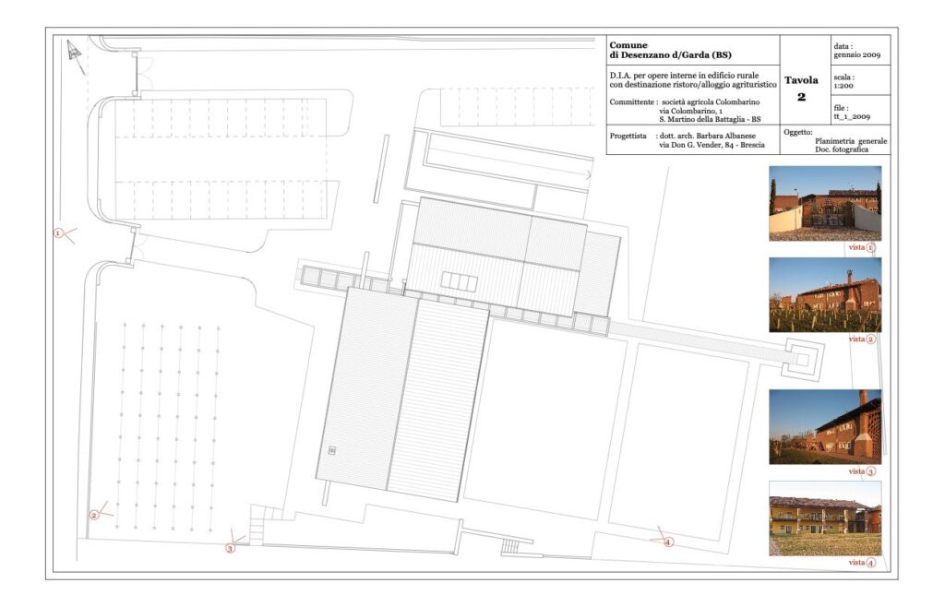This screenshot has height=607, width=945.
Task: Select camera viewpoint marker 2 on site plan
Action: click(94, 515)
